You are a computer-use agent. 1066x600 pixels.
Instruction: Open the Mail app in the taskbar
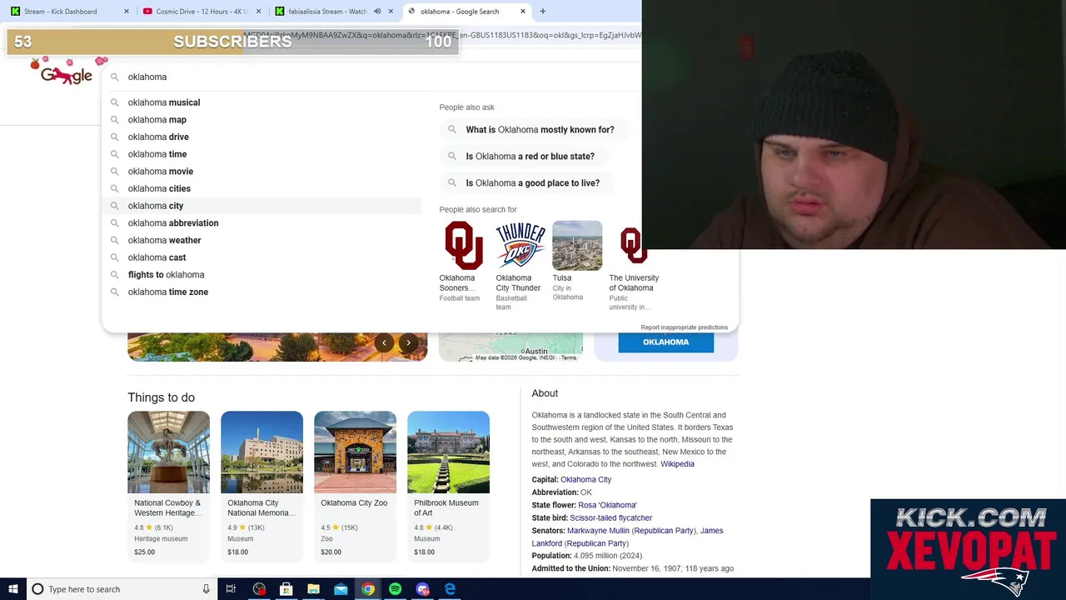[x=341, y=589]
